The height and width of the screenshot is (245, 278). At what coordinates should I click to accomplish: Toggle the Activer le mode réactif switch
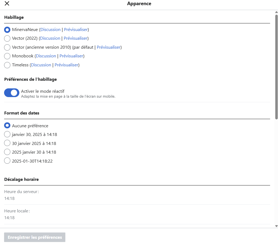click(x=12, y=93)
